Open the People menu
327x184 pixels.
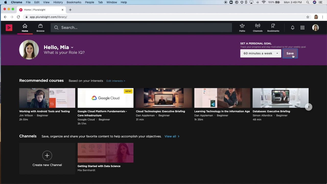89,2
